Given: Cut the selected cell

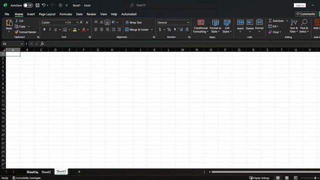Looking at the screenshot, I should tap(19, 21).
